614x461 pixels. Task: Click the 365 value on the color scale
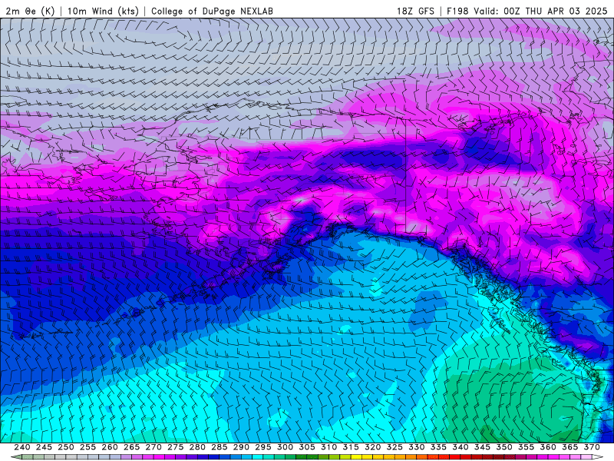tap(570, 447)
